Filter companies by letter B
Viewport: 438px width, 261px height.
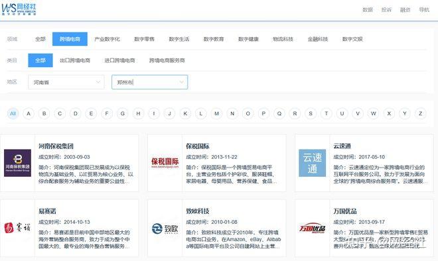[x=44, y=113]
